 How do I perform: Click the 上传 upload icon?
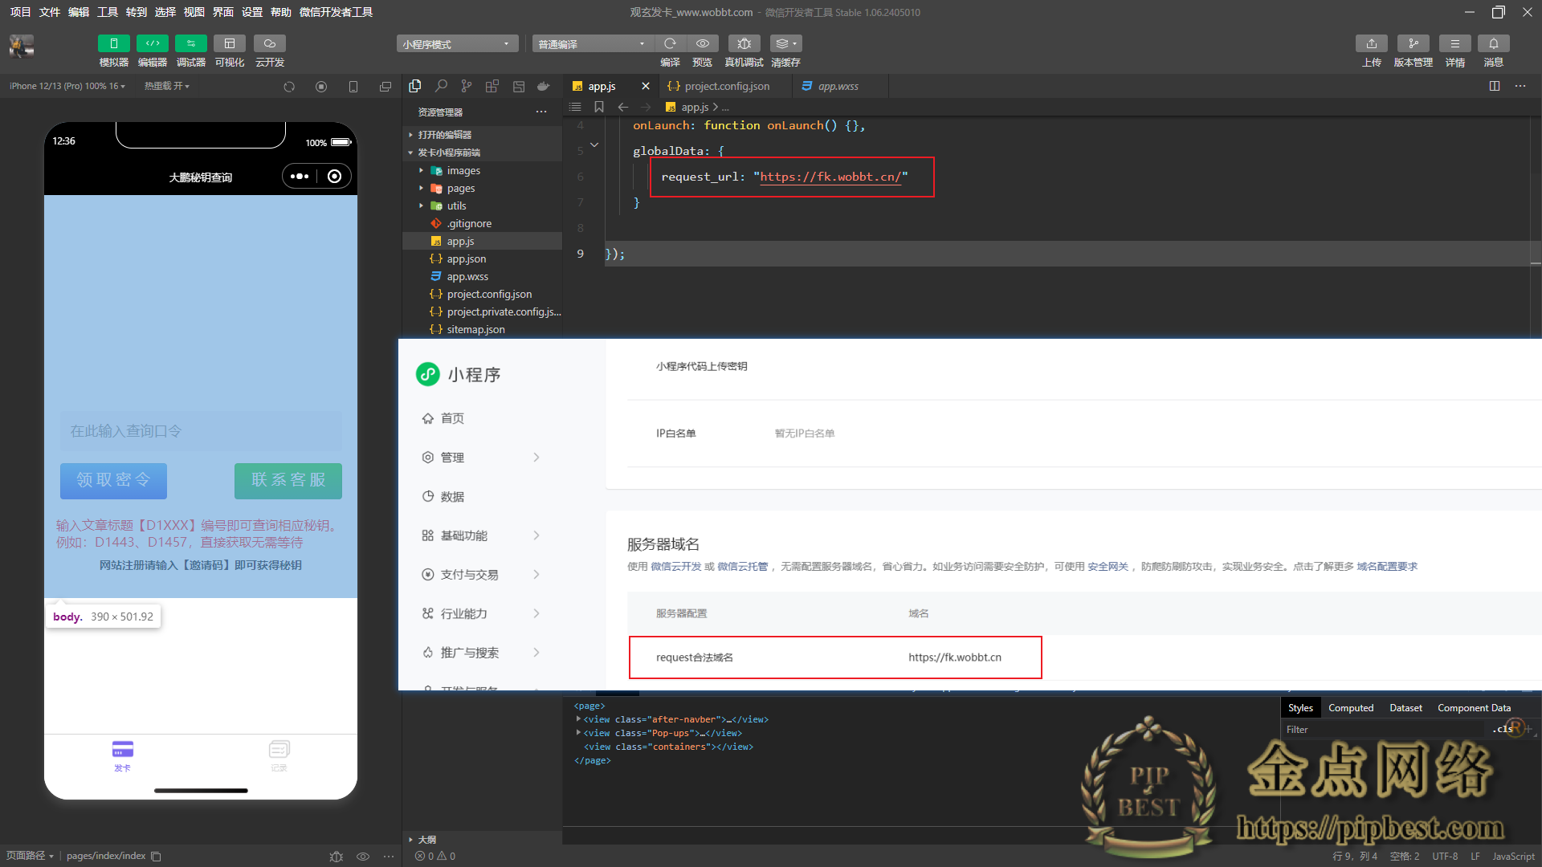pos(1372,43)
